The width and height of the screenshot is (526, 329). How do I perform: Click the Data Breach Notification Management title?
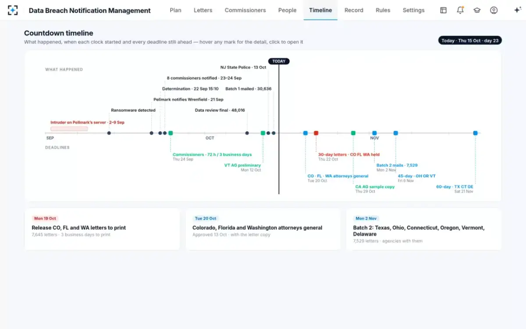89,11
